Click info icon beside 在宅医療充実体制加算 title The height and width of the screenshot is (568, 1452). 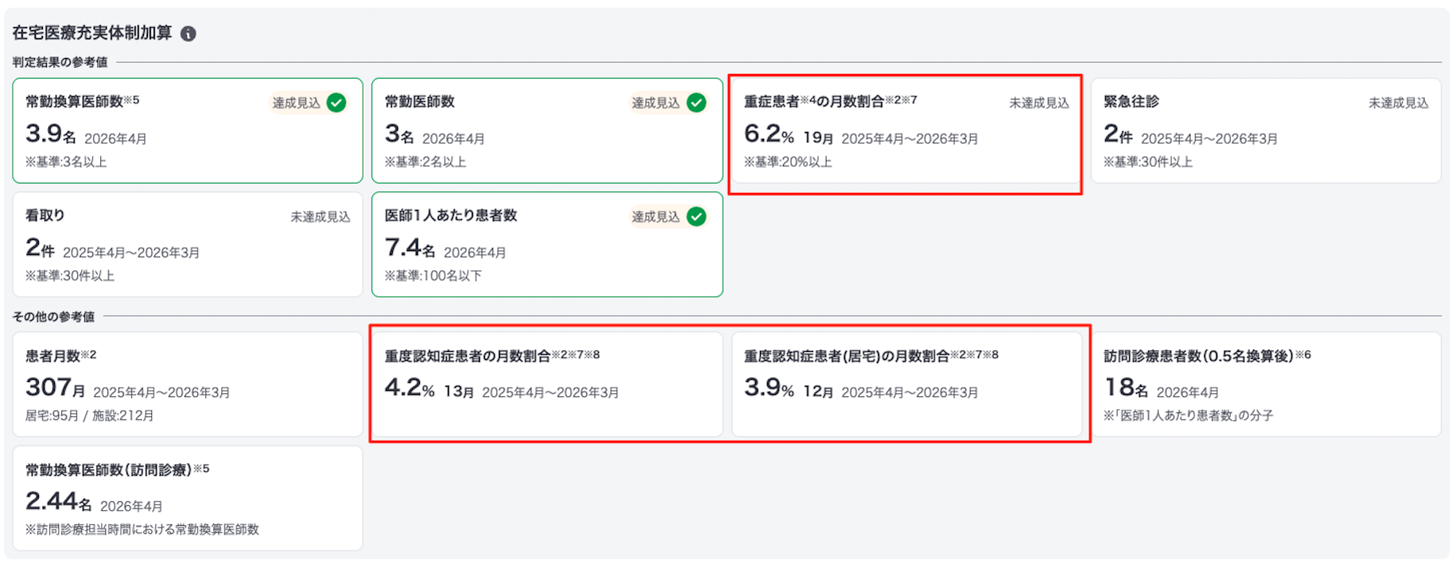pos(189,33)
